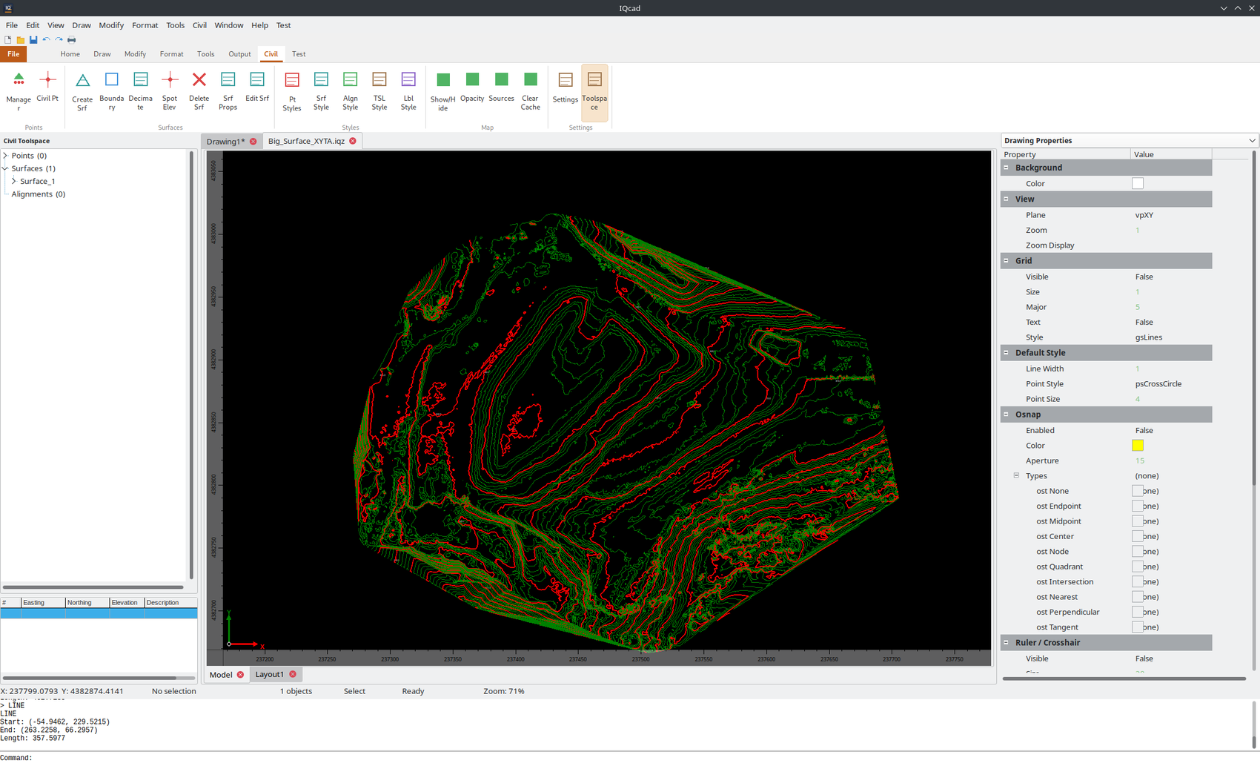Image resolution: width=1260 pixels, height=766 pixels.
Task: Collapse the Osnap property group
Action: pyautogui.click(x=1006, y=414)
